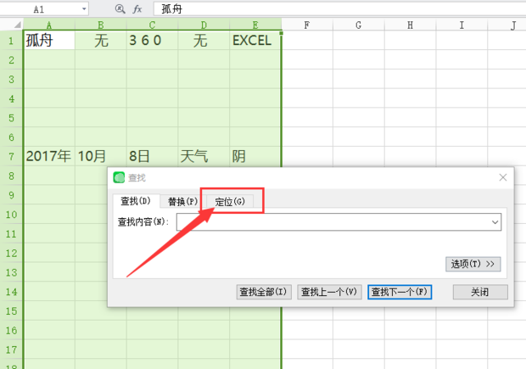This screenshot has width=526, height=369.
Task: Click the green Find dialog title icon
Action: [x=119, y=178]
